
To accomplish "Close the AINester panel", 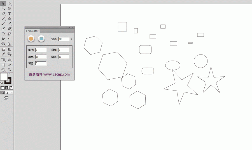I will click(73, 27).
